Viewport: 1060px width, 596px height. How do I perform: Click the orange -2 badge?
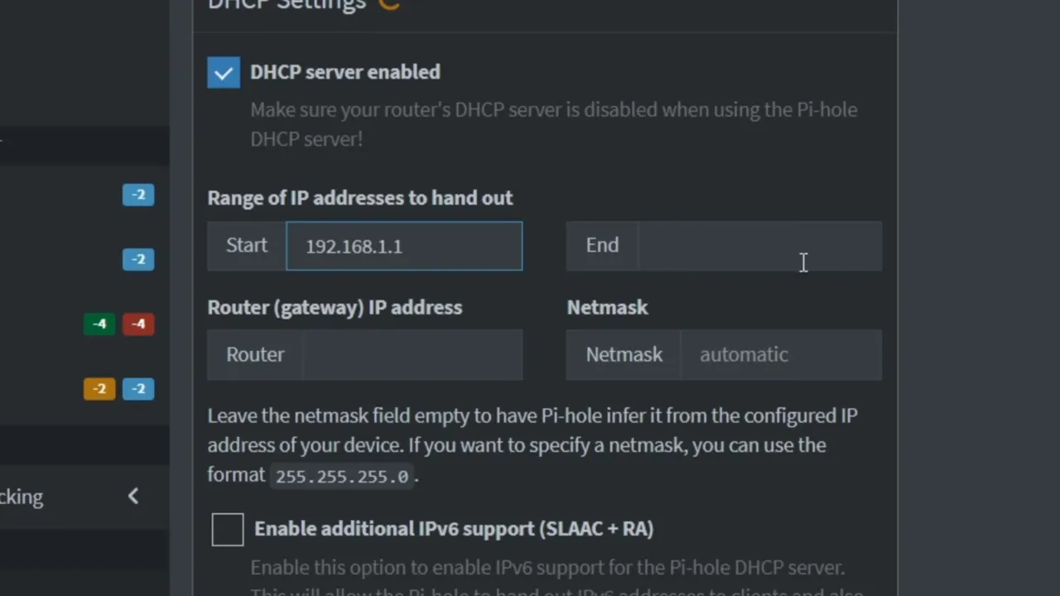(x=99, y=388)
